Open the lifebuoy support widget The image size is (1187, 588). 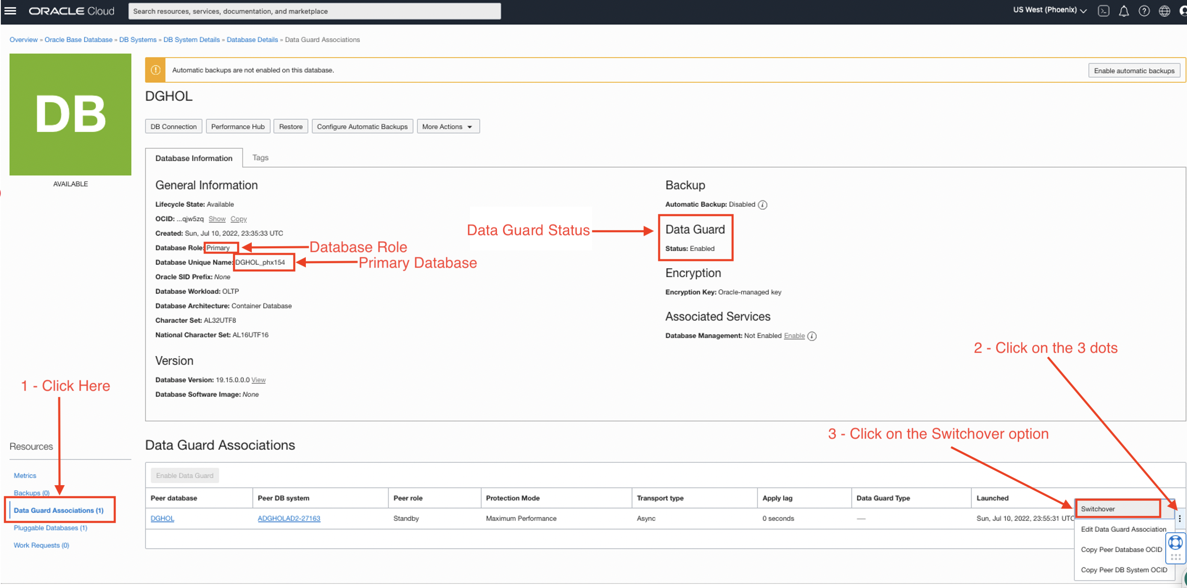point(1175,542)
